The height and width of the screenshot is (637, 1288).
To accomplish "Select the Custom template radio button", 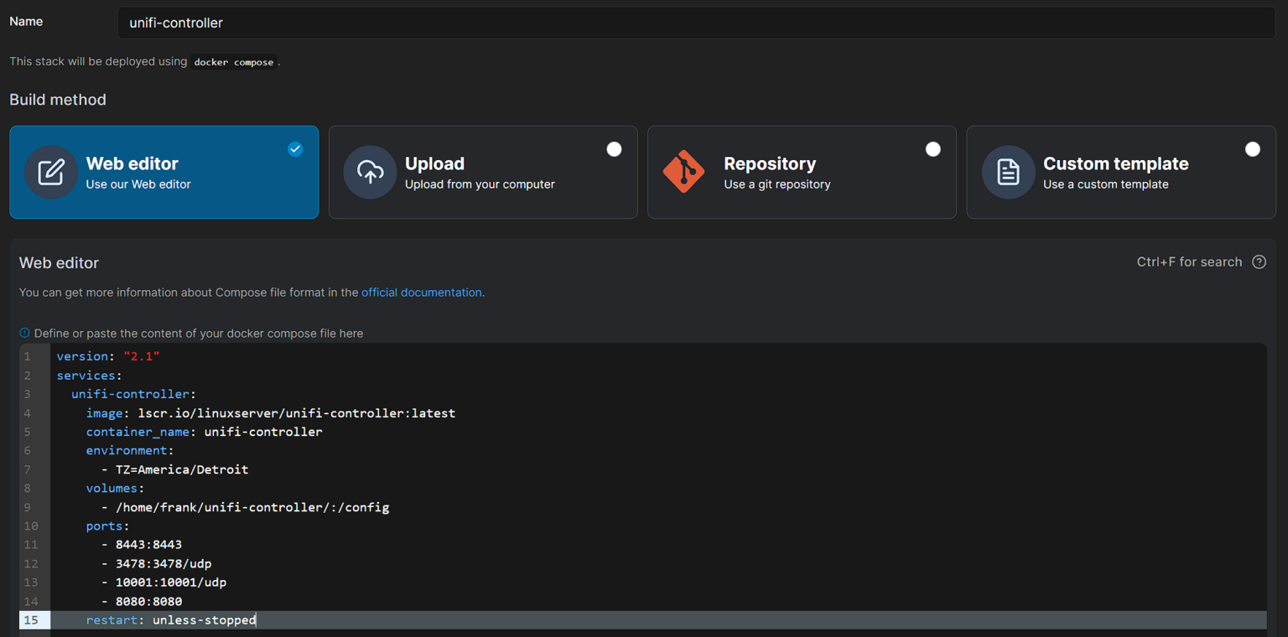I will (1253, 148).
